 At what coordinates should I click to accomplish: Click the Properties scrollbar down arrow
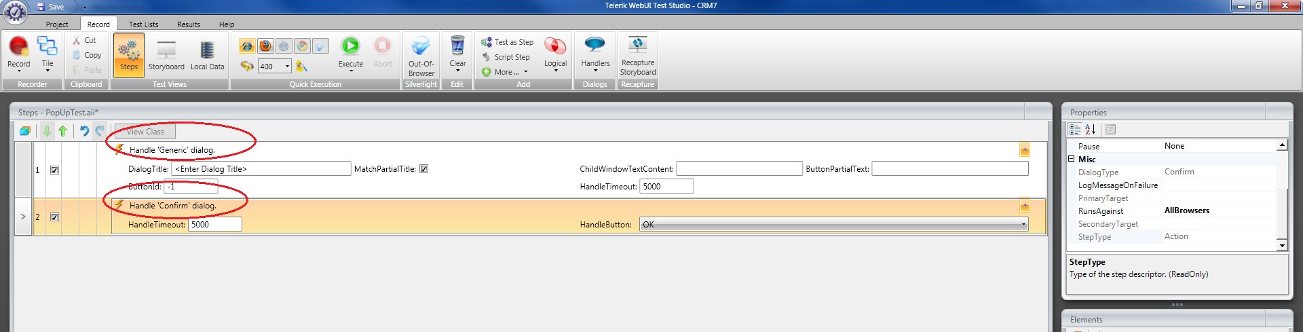[x=1282, y=245]
